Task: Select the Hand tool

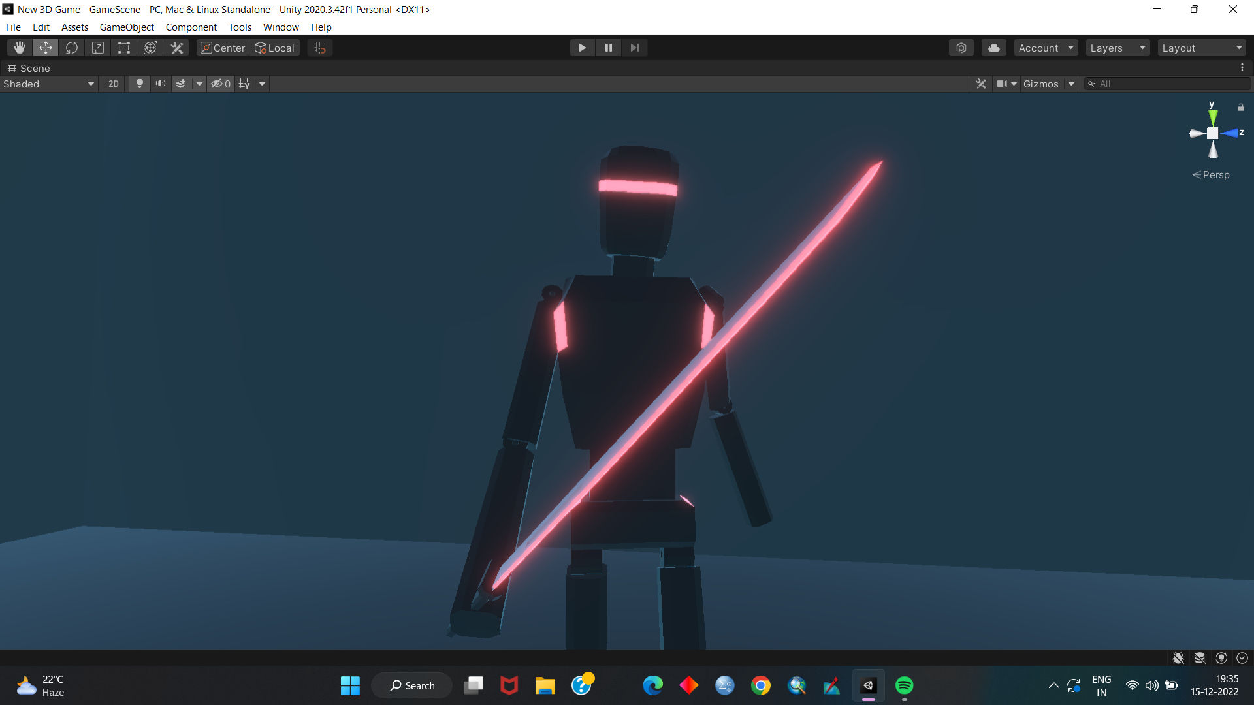Action: pyautogui.click(x=20, y=48)
